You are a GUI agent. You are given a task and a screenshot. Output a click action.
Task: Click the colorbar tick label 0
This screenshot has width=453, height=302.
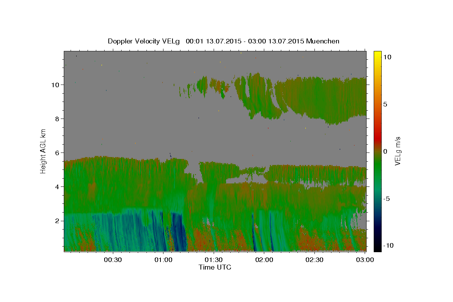pos(385,151)
